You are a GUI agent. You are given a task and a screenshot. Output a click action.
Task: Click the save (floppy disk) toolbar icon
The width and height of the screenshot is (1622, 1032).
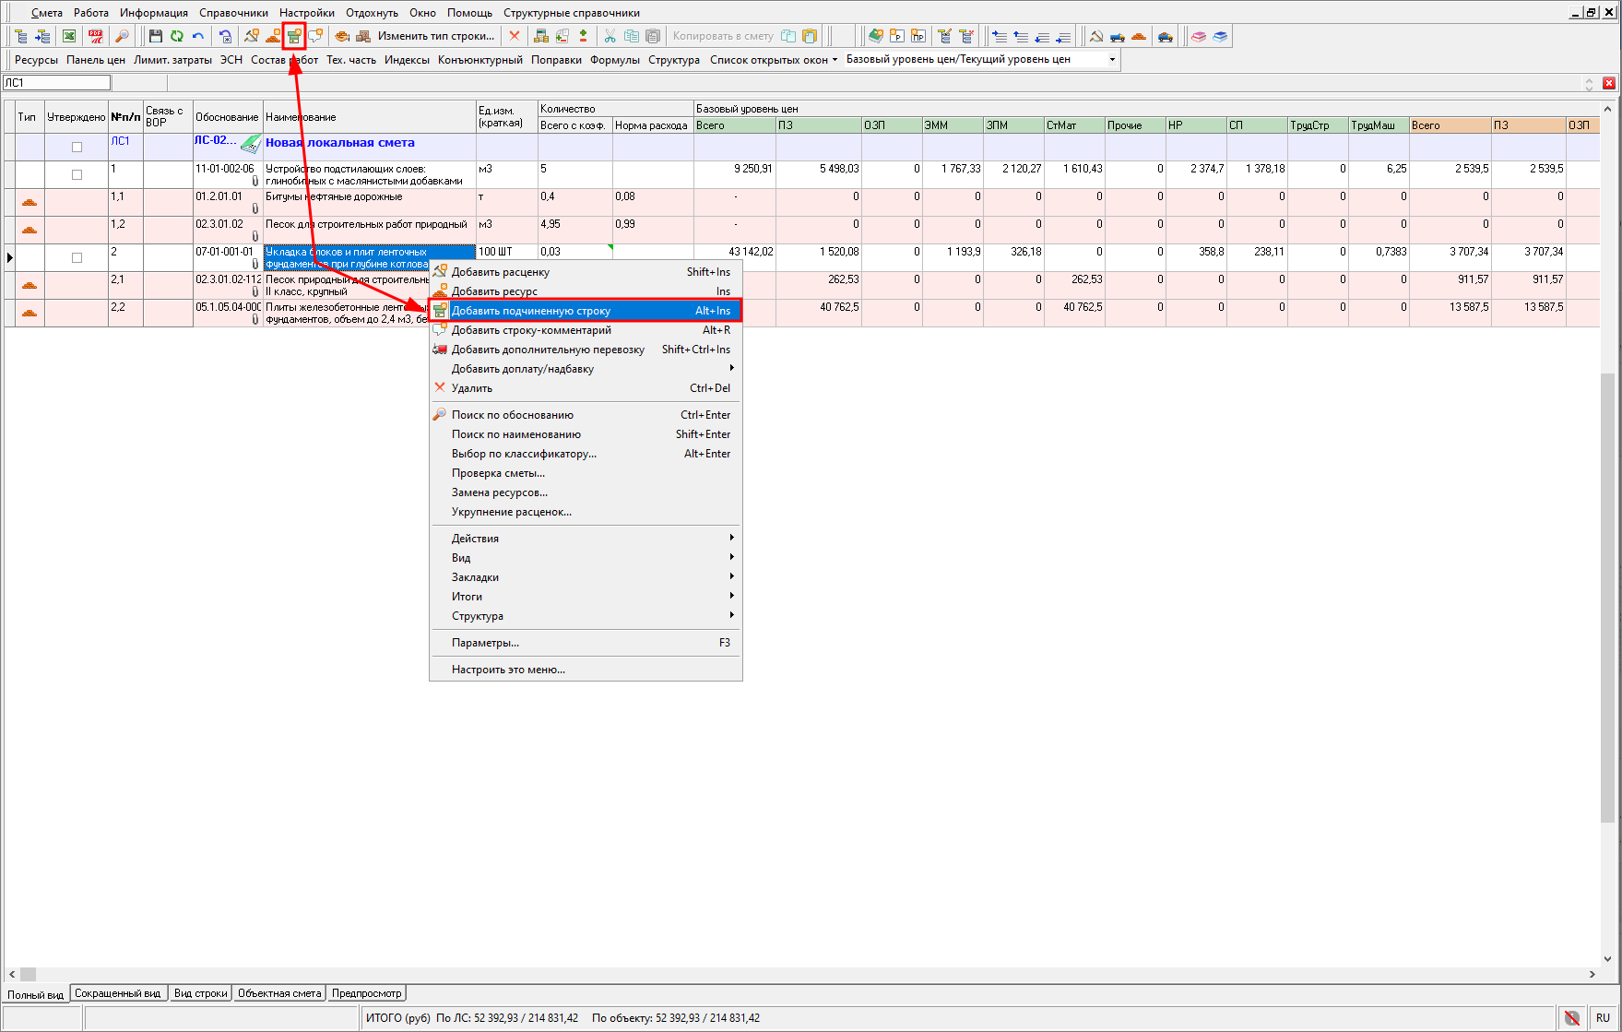tap(155, 36)
